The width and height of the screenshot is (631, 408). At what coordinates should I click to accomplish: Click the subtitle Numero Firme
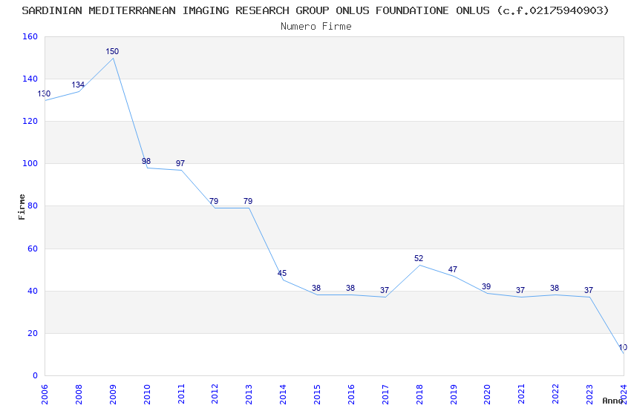pos(316,27)
